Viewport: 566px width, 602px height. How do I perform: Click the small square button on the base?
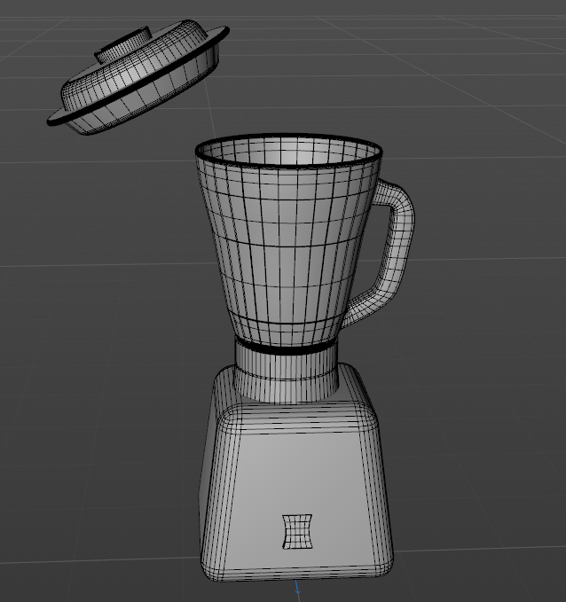[297, 532]
